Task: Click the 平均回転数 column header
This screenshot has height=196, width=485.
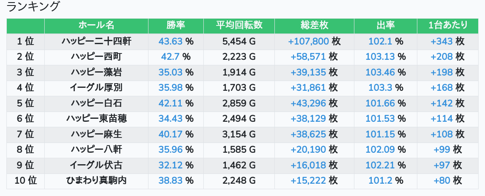Action: [239, 25]
